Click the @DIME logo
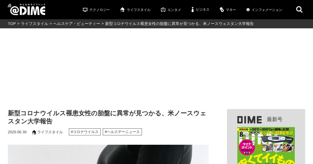 pyautogui.click(x=27, y=9)
